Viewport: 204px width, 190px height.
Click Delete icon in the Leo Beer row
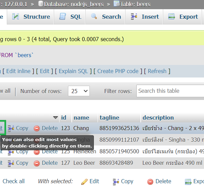click(x=37, y=163)
